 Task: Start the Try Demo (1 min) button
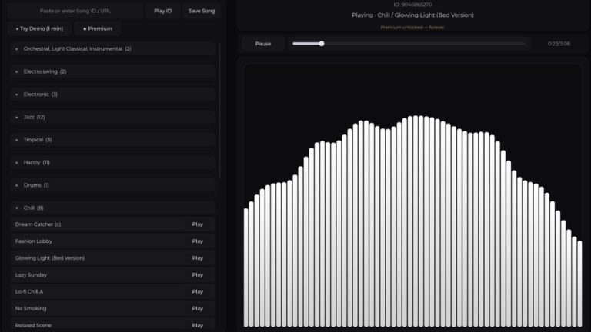39,28
